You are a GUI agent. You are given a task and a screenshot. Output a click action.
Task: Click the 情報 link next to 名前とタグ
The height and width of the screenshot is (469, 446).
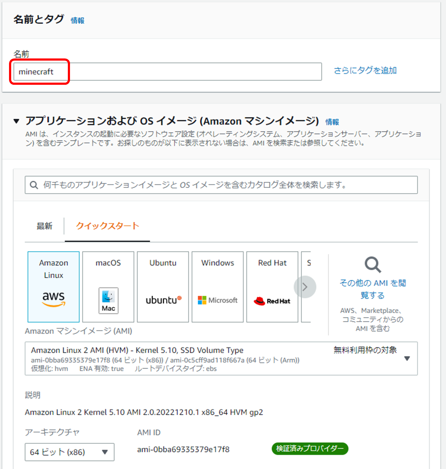(77, 21)
